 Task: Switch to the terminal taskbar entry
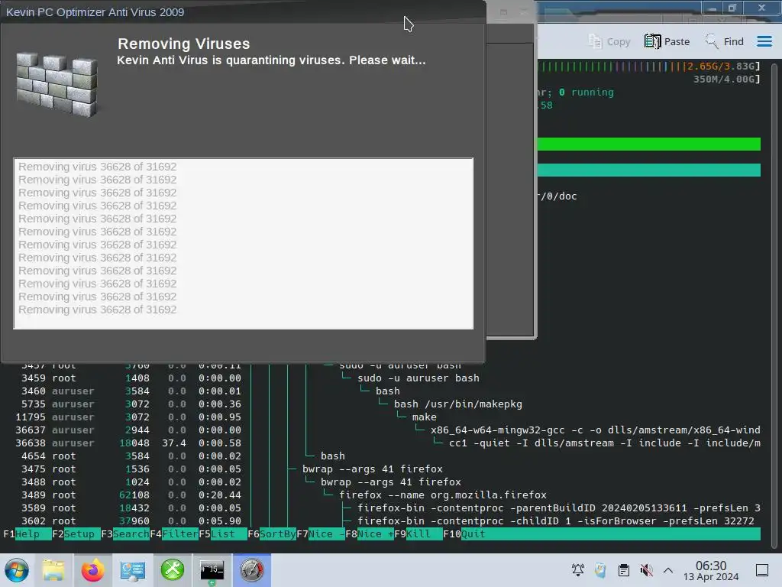[212, 570]
